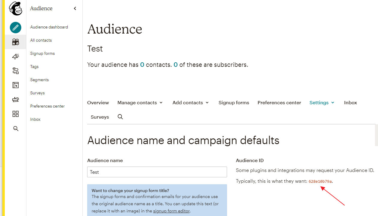This screenshot has height=216, width=378.
Task: Switch to the Signup forms tab
Action: (x=234, y=102)
